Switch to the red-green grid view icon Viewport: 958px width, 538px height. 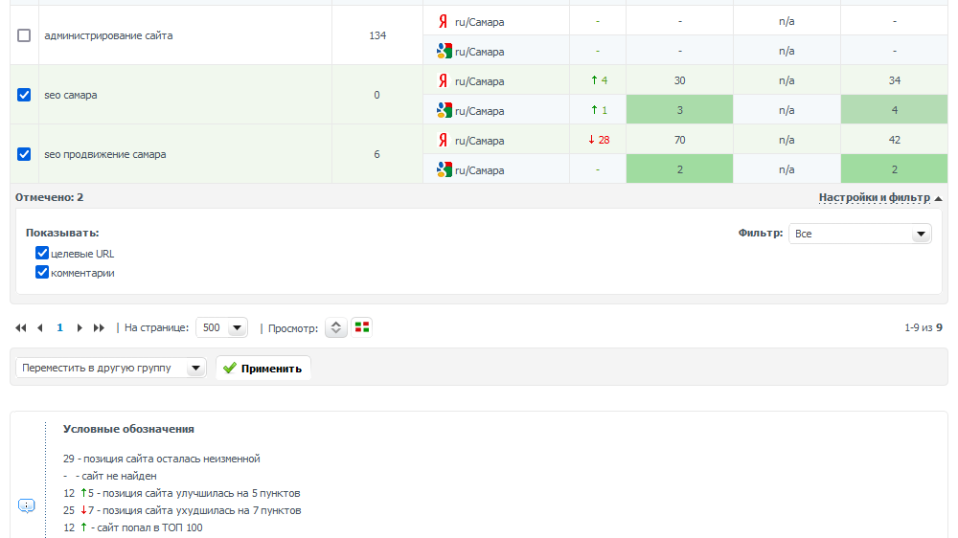click(361, 327)
